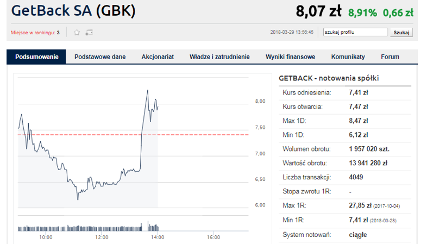427x244 pixels.
Task: Click the 'szukaj profilu' search field
Action: point(354,32)
